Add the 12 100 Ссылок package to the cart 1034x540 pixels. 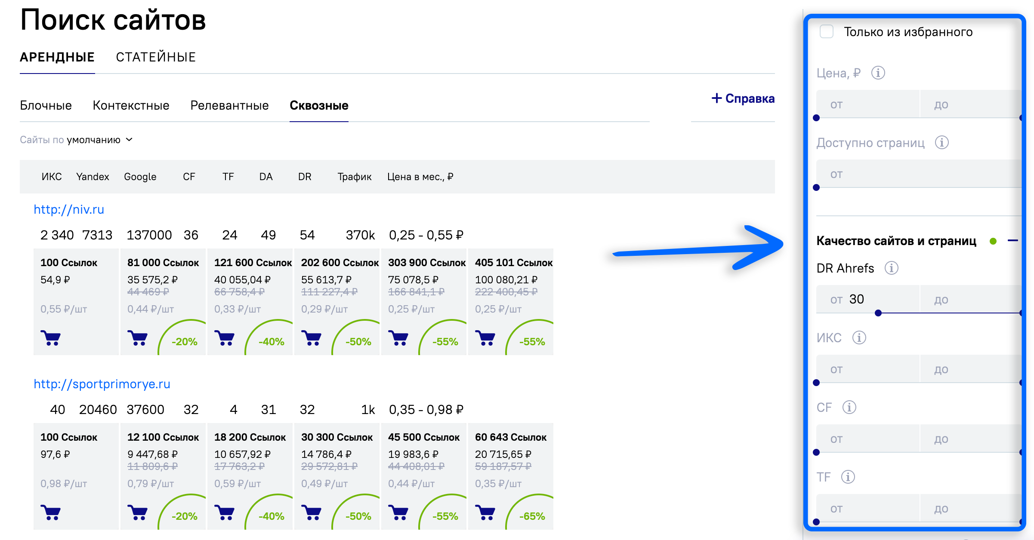(137, 512)
